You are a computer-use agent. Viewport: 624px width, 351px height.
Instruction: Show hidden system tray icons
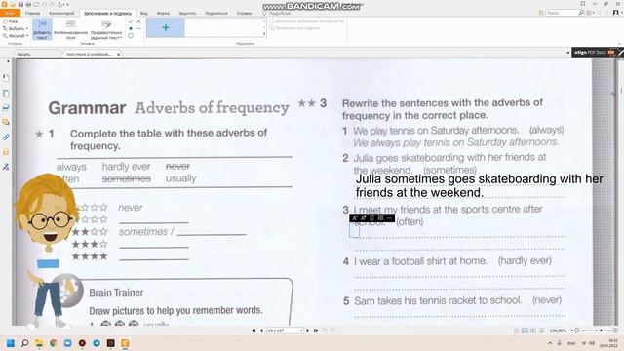(x=550, y=343)
